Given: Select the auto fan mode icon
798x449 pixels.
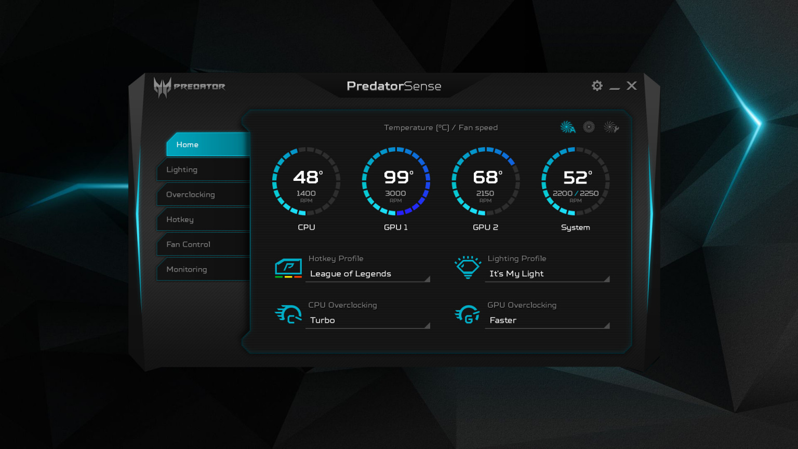Looking at the screenshot, I should click(568, 127).
